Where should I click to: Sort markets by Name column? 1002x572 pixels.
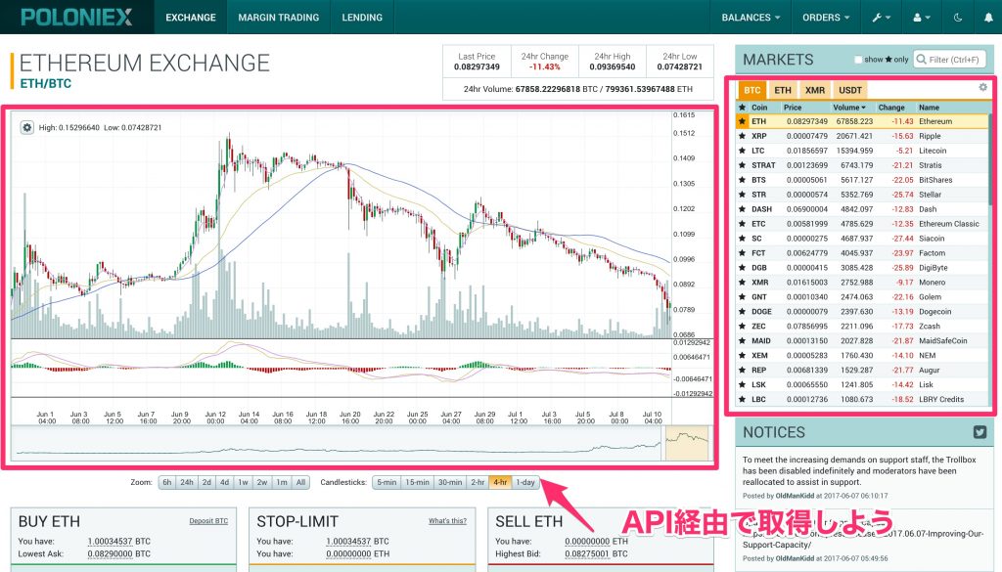[930, 108]
